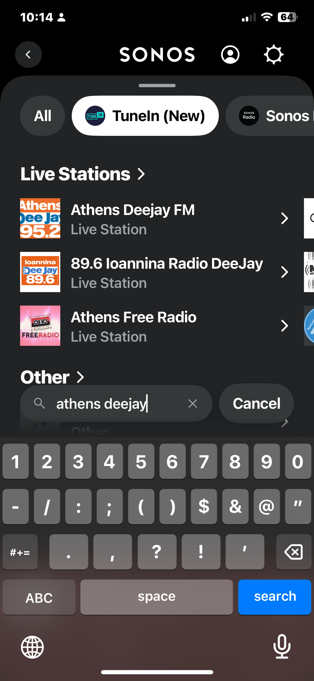Image resolution: width=314 pixels, height=681 pixels.
Task: Tap the microphone dictation icon
Action: [x=282, y=646]
